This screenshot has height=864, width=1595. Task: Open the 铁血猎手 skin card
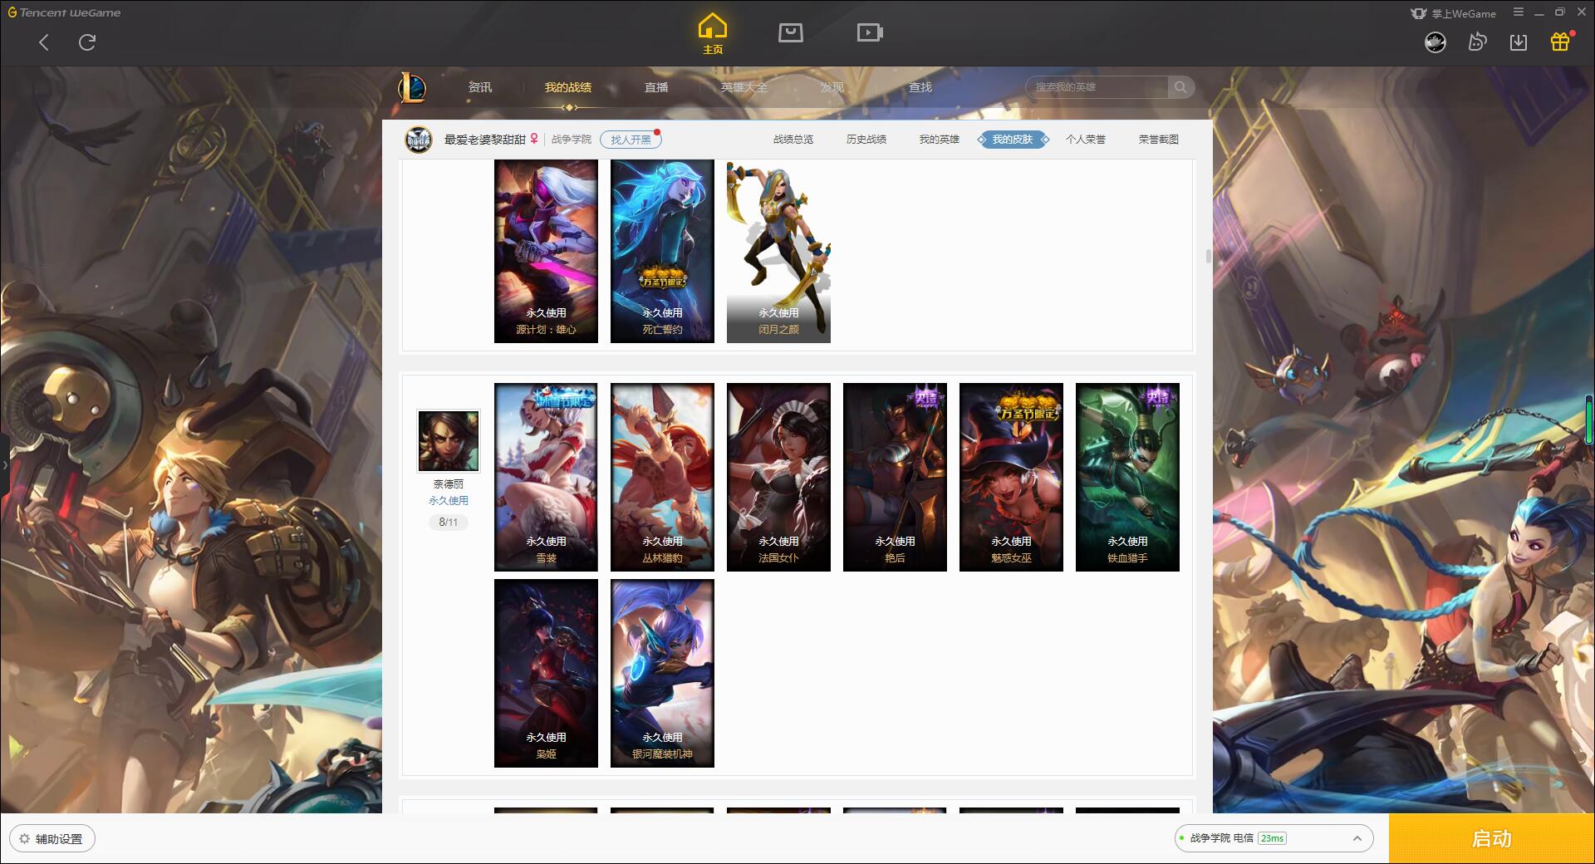[1127, 477]
